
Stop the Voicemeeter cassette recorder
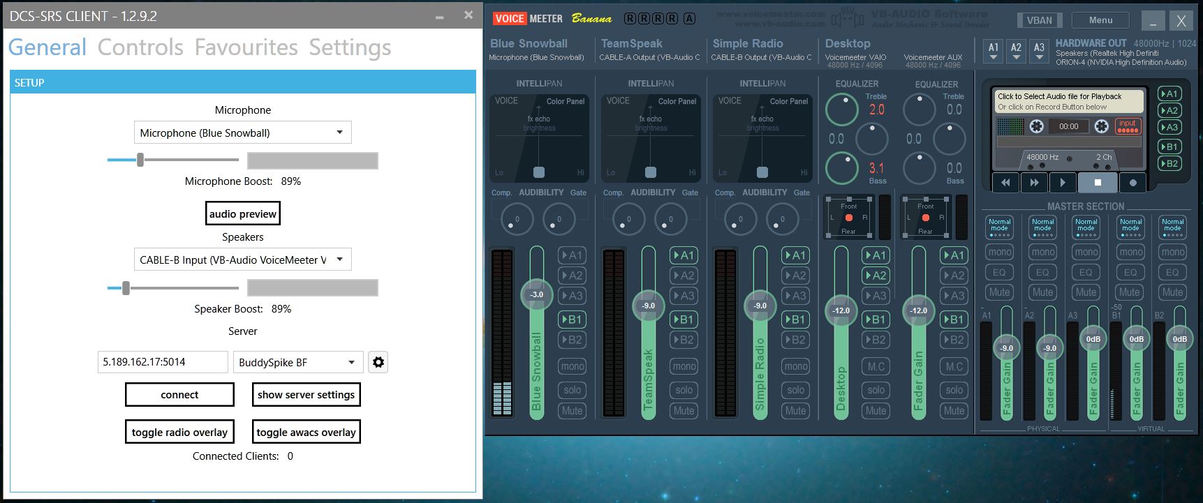tap(1098, 183)
